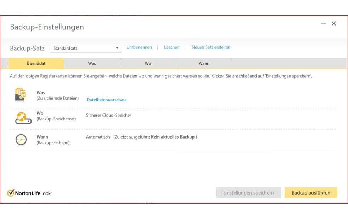Open the Standardsatz backup set dropdown
Image resolution: width=348 pixels, height=219 pixels.
tap(85, 48)
